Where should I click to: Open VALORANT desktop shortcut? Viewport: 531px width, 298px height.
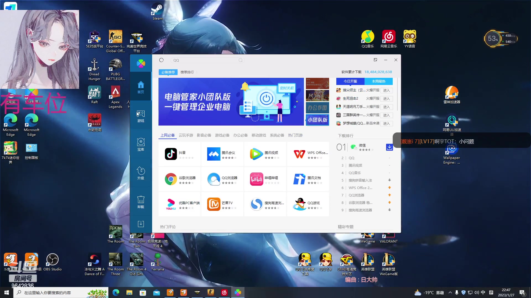tap(389, 238)
